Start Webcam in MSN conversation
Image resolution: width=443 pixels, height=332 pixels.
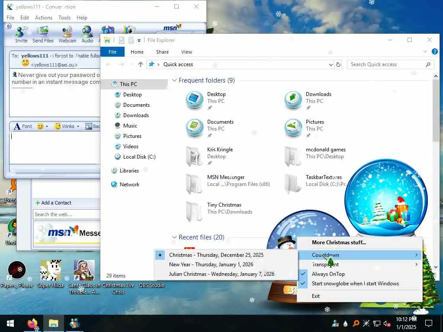(x=67, y=35)
